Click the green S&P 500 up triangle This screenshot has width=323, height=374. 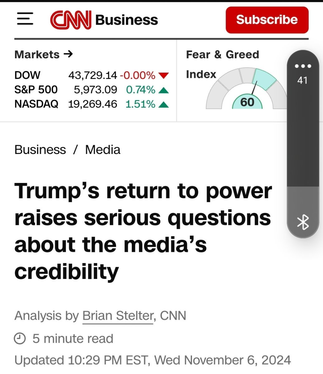(164, 90)
